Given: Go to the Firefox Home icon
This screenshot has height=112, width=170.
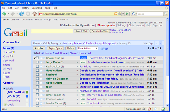Looking at the screenshot, I should (35, 14).
